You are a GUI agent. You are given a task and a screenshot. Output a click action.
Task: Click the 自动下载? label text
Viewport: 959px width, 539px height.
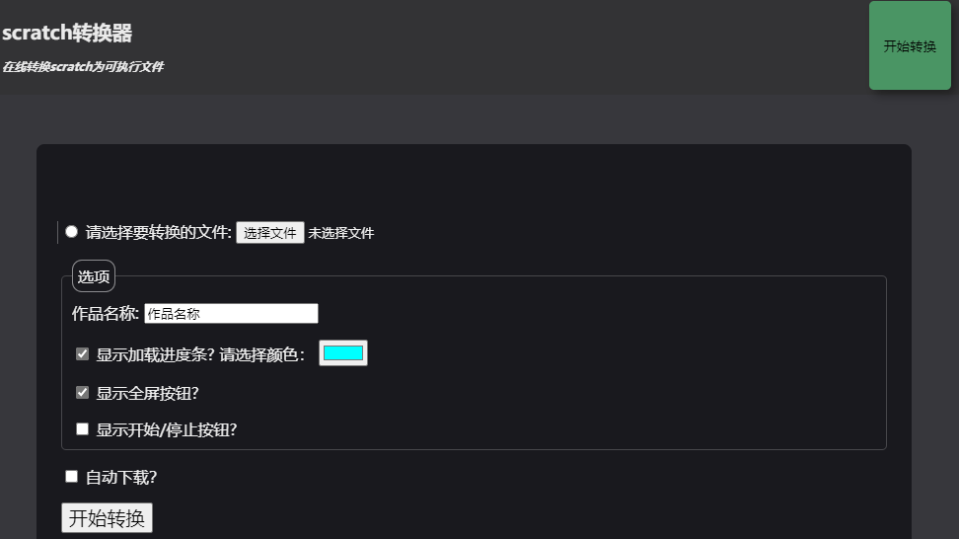pos(121,478)
